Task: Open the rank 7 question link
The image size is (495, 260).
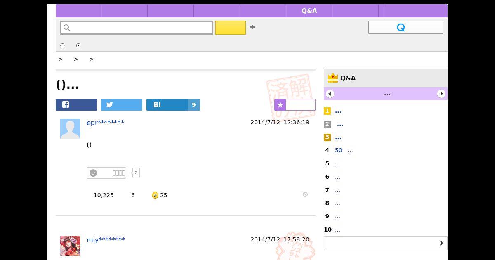Action: [x=337, y=190]
